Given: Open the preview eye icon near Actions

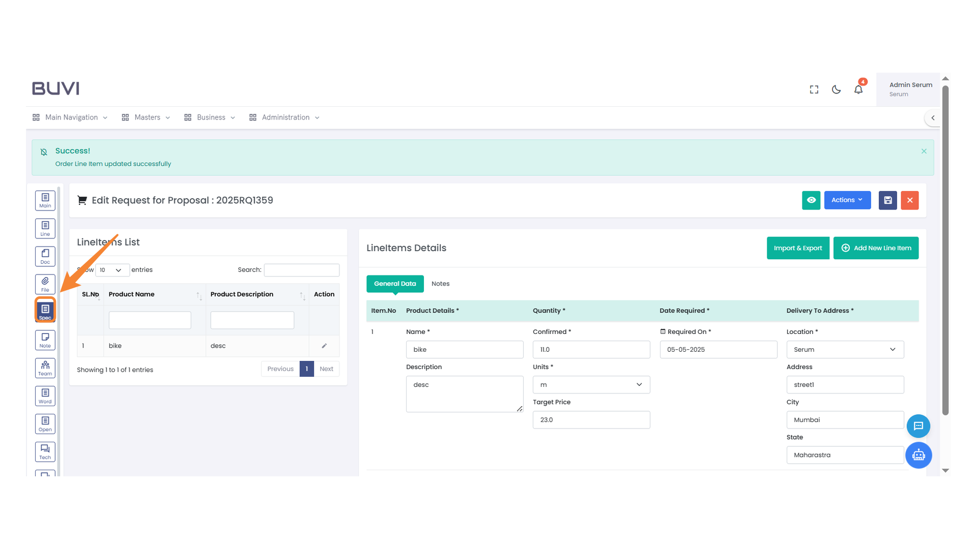Looking at the screenshot, I should click(x=811, y=200).
